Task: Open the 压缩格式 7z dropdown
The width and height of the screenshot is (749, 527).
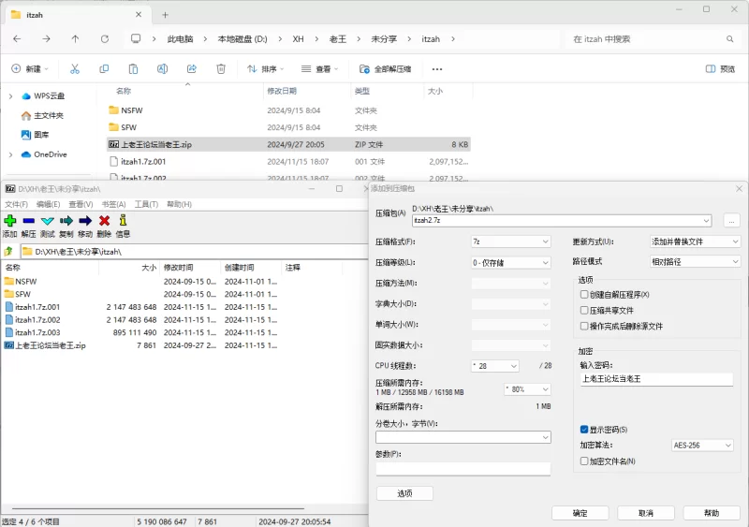Action: tap(510, 242)
